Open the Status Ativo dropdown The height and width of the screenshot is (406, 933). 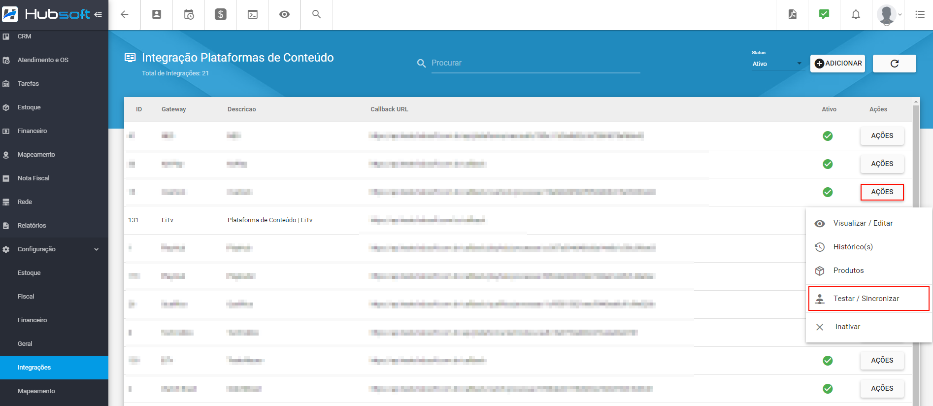pyautogui.click(x=777, y=64)
